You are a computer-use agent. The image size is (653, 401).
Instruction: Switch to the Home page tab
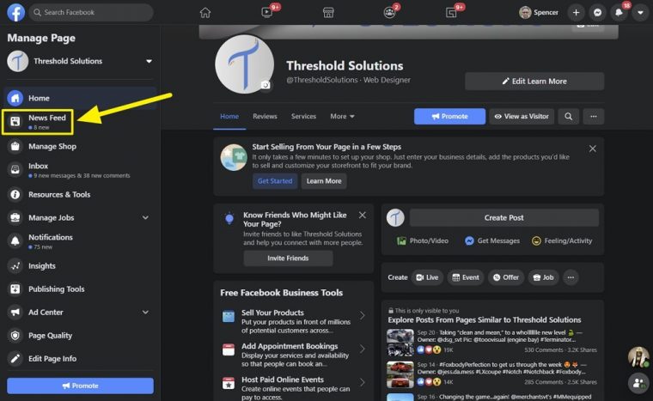[x=229, y=117]
